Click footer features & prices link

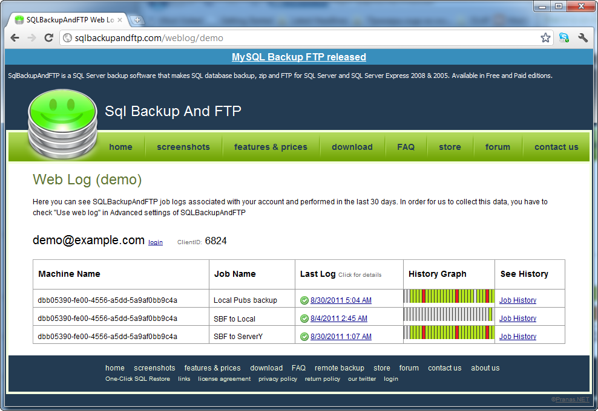(212, 368)
